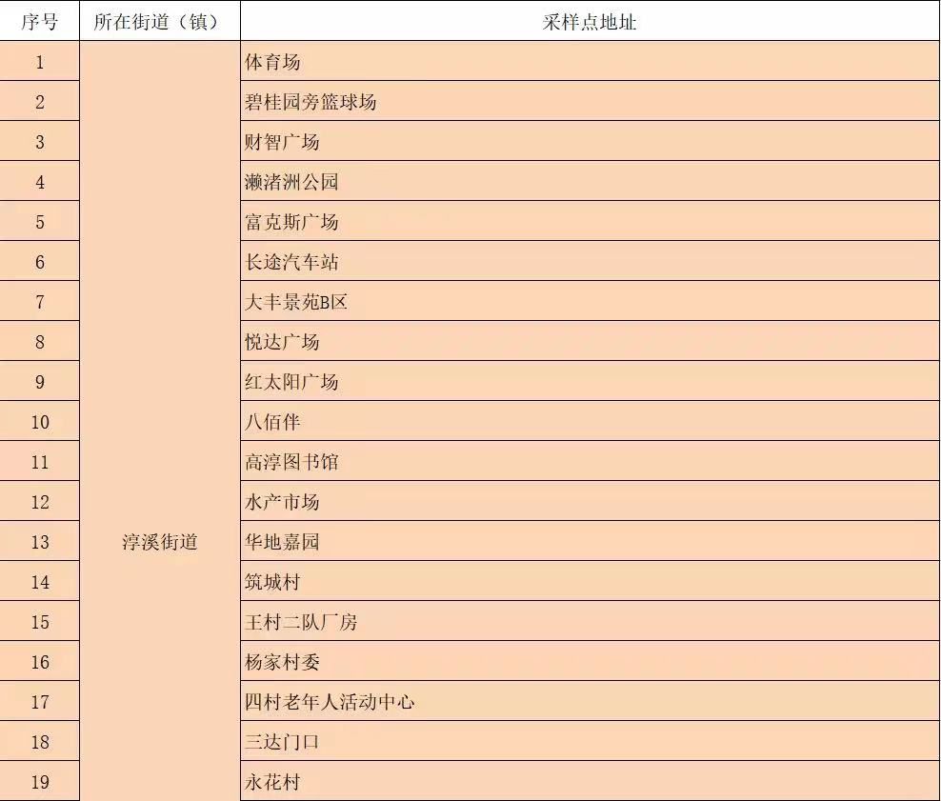Viewport: 941px width, 801px height.
Task: Click row number 3
Action: pos(40,141)
